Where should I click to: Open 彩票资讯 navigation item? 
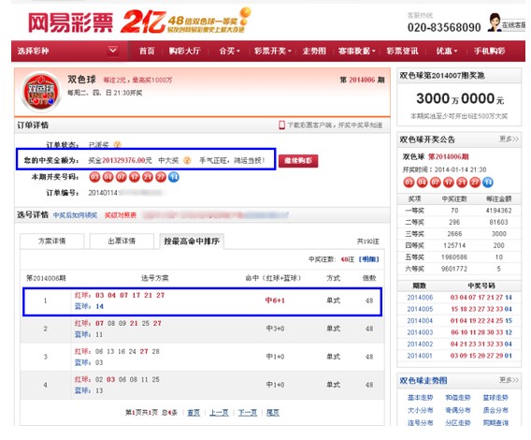[402, 51]
